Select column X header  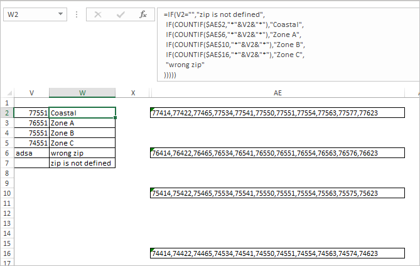pos(133,93)
